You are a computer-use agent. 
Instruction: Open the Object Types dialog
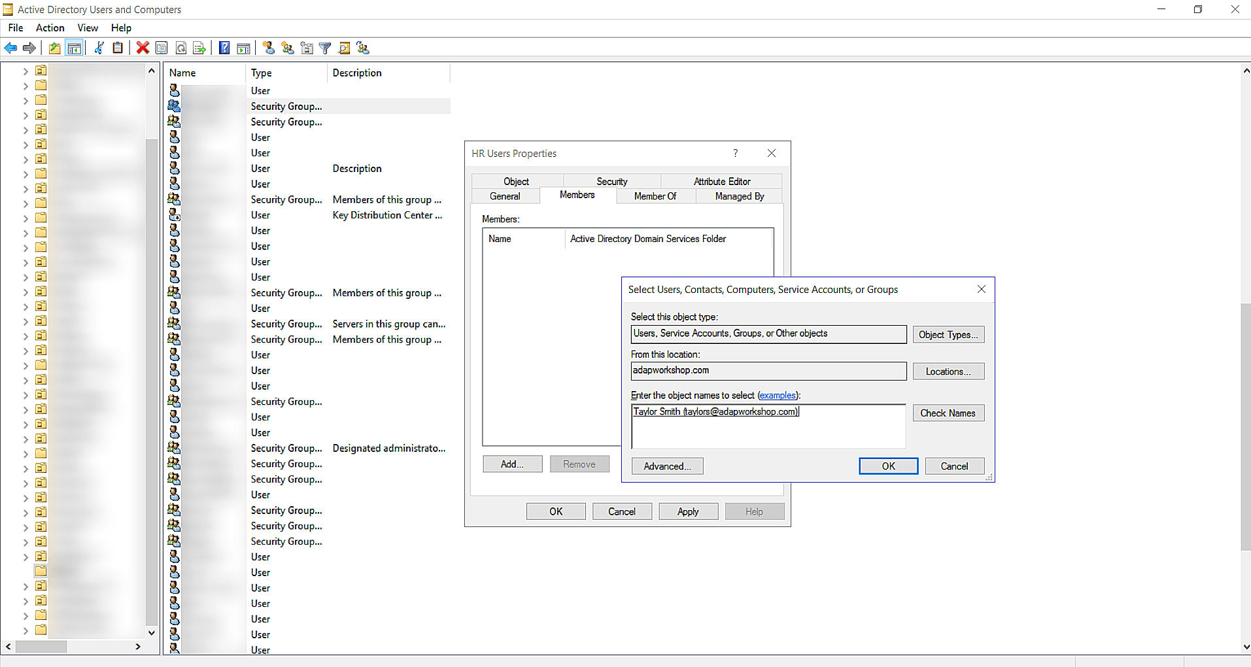click(948, 334)
